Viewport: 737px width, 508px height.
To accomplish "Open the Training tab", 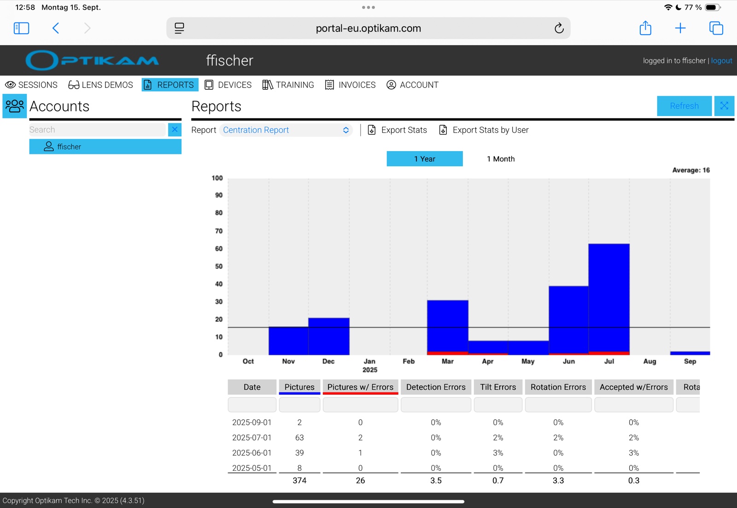I will coord(288,85).
